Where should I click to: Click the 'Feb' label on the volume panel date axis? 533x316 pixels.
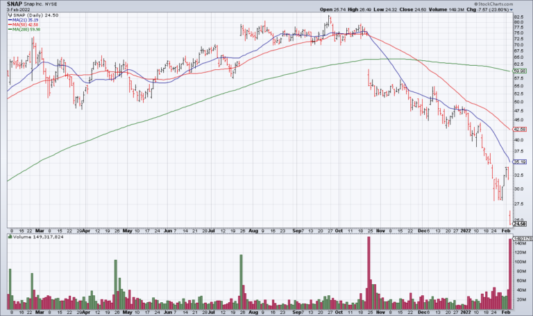pyautogui.click(x=506, y=312)
